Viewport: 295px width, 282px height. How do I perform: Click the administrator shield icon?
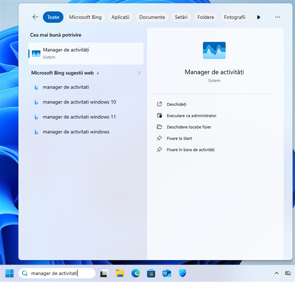[x=159, y=115]
